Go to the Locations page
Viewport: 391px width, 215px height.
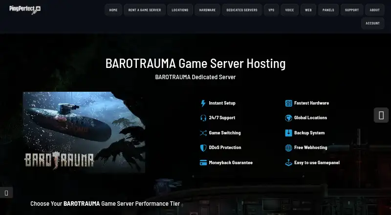[180, 10]
